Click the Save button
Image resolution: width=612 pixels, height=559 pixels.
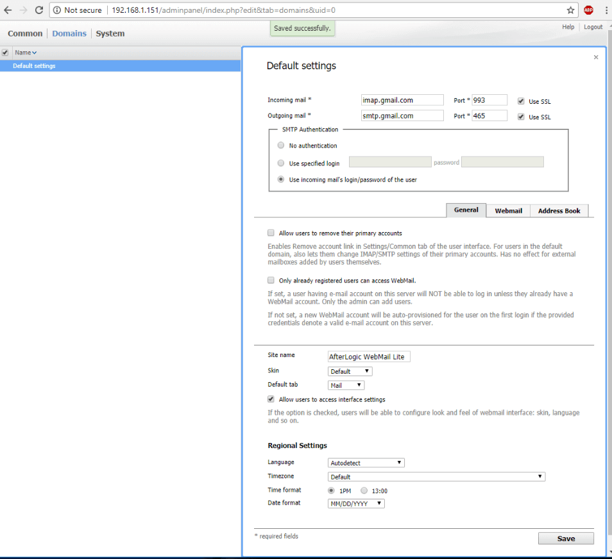pos(566,538)
